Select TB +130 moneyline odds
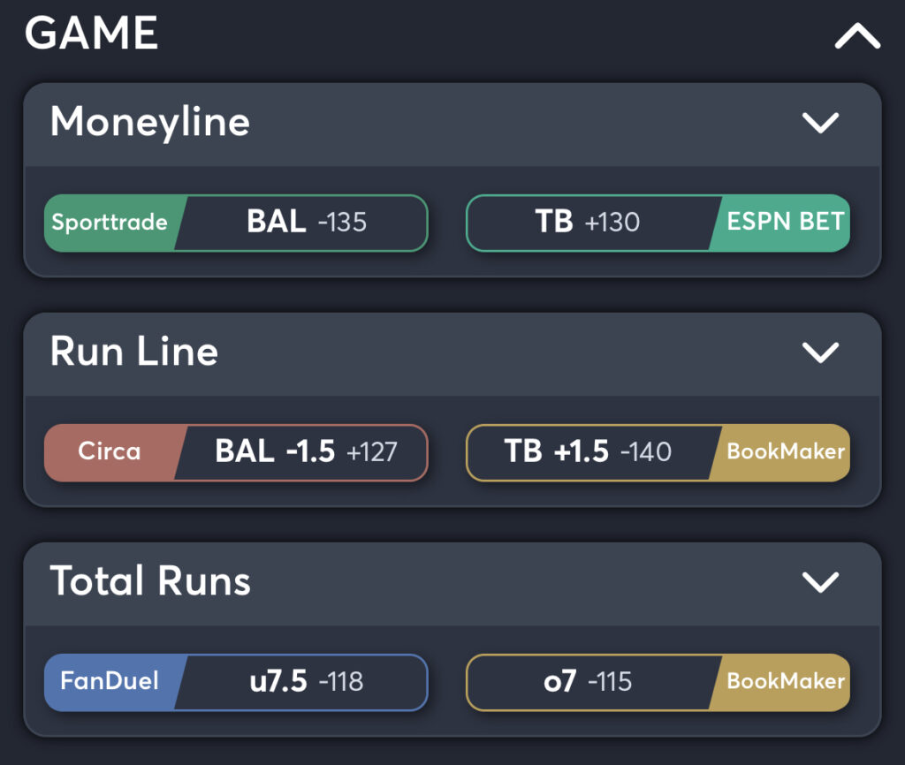 592,223
